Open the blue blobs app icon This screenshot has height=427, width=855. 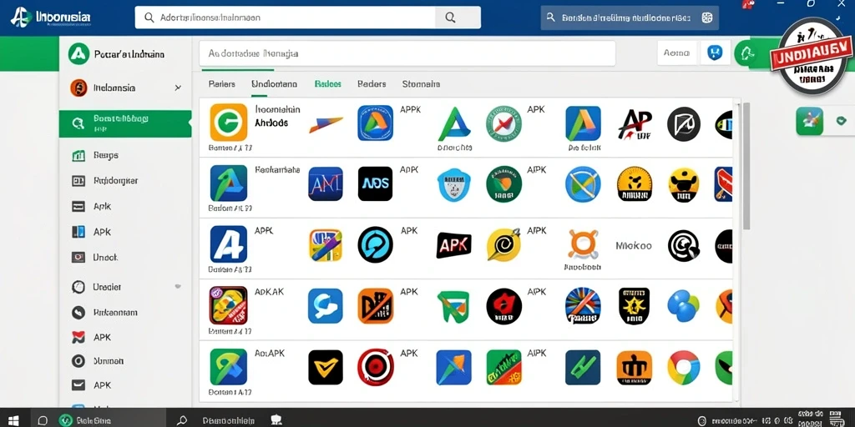coord(683,305)
